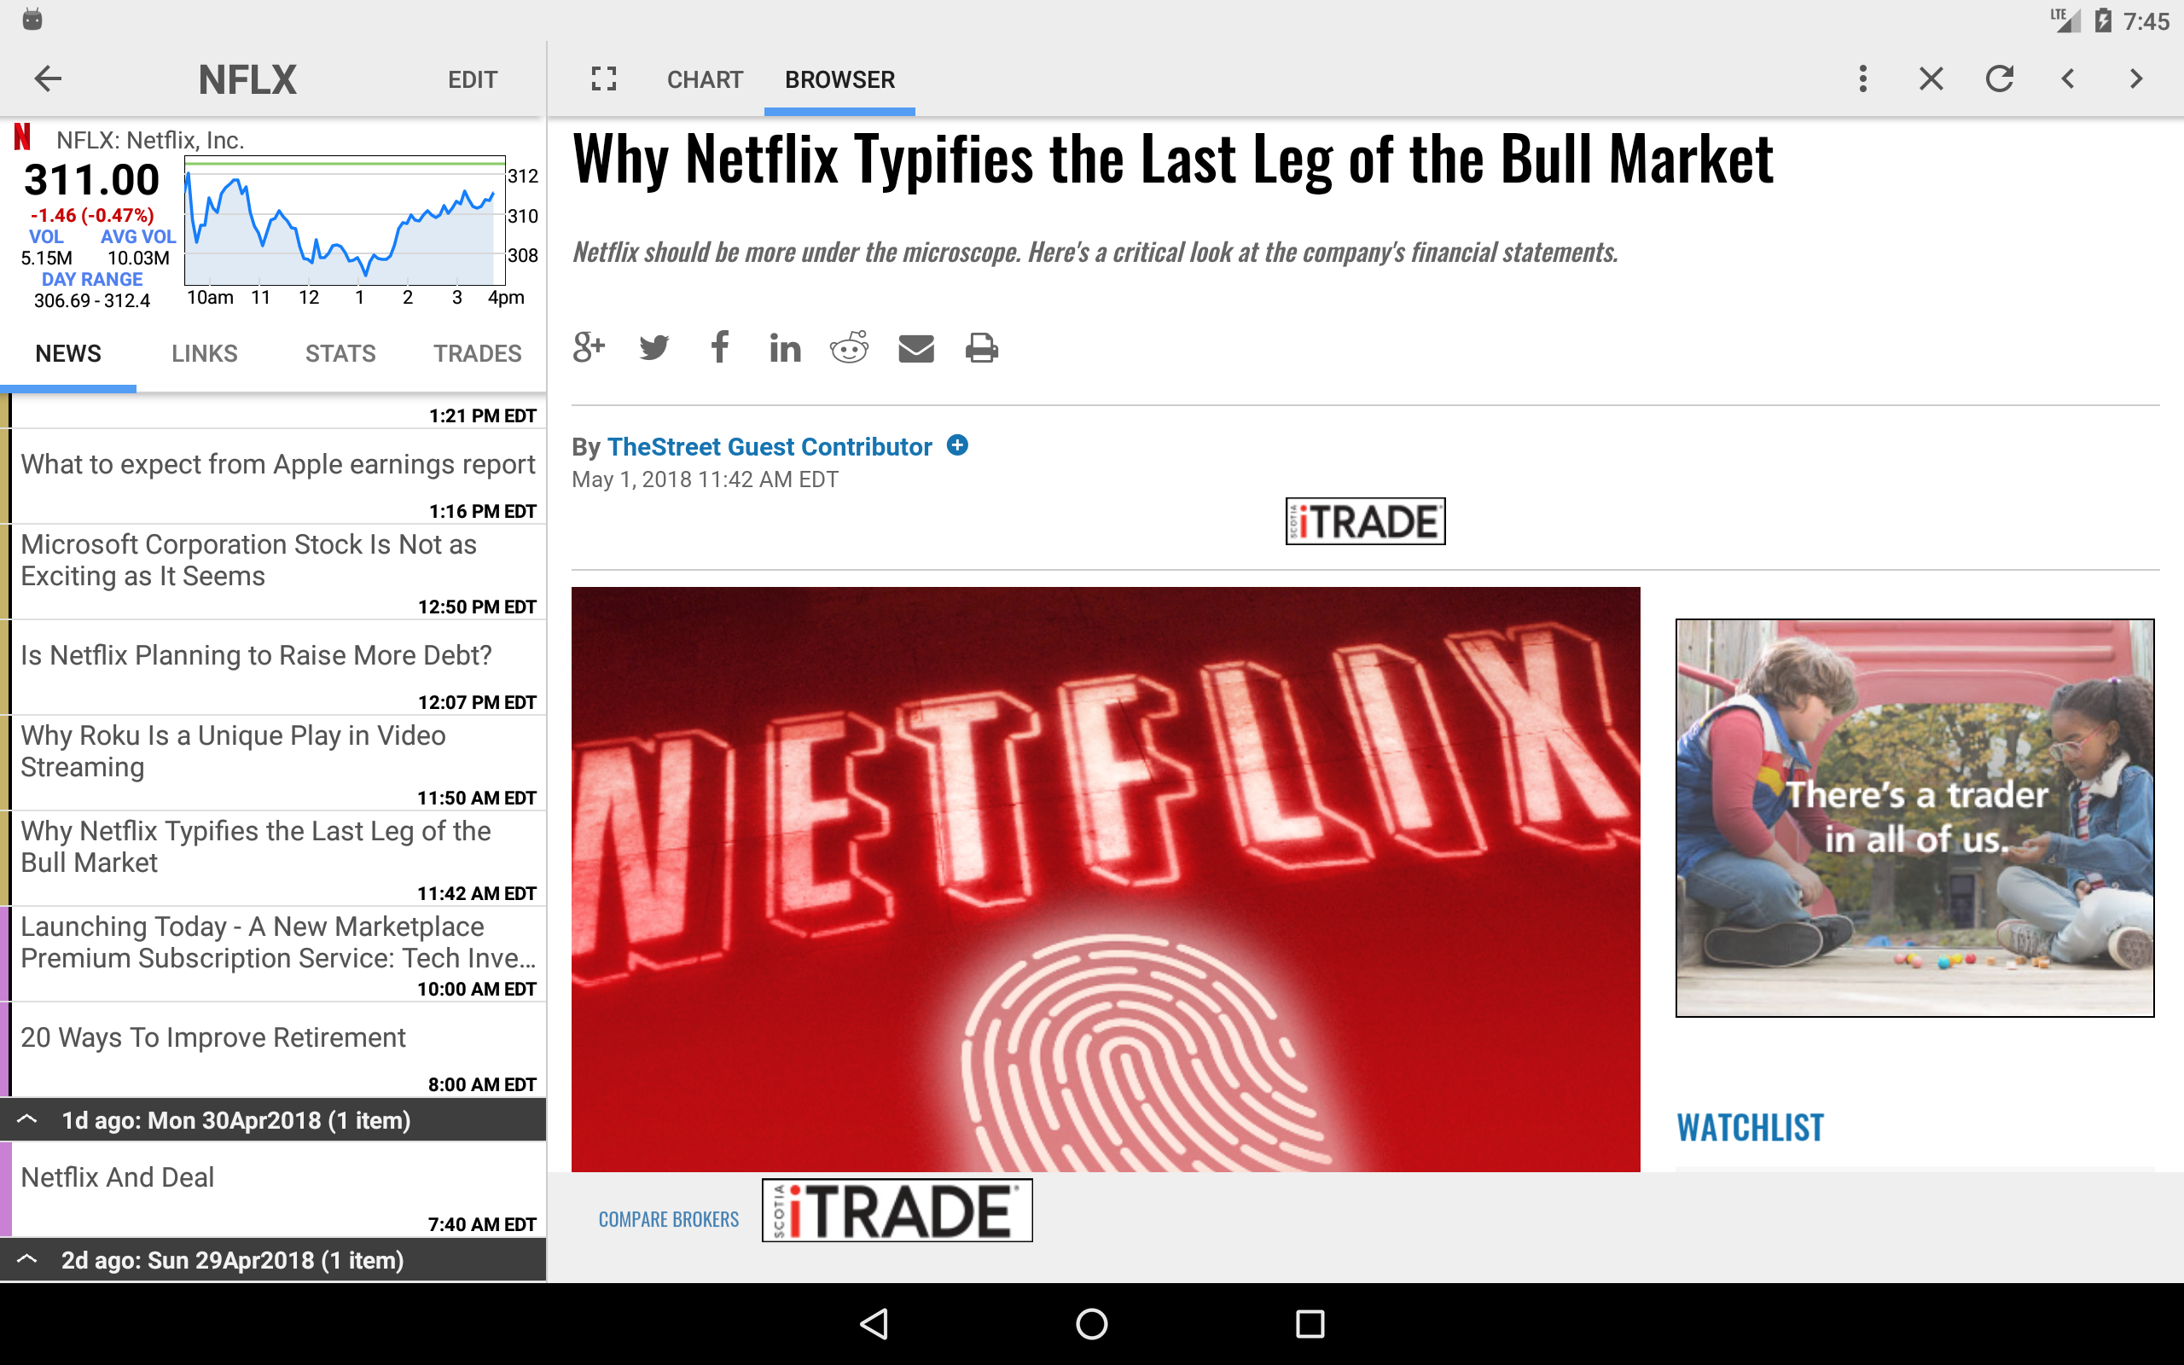Toggle fullscreen browser view icon

(604, 78)
